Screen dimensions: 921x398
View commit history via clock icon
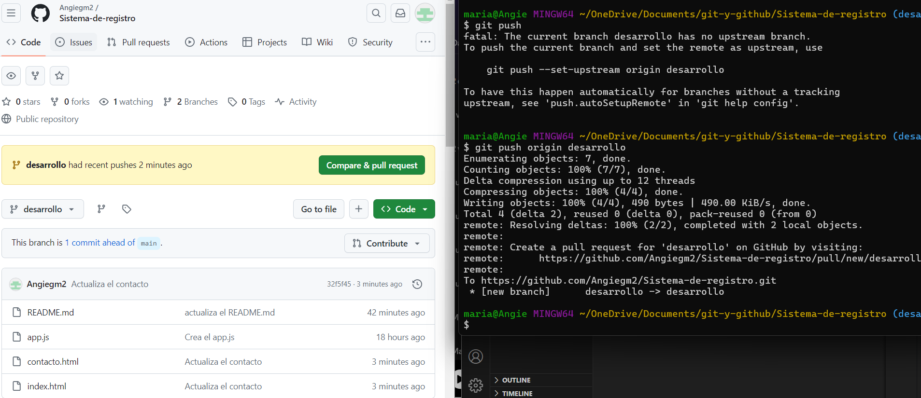tap(417, 284)
